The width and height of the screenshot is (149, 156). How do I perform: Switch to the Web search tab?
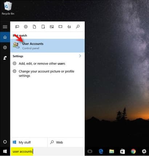[66, 142]
